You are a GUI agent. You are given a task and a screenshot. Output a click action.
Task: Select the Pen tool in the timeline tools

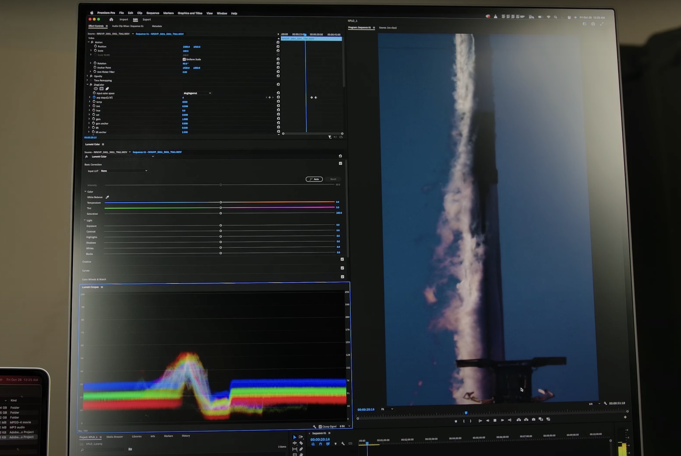coord(301,450)
